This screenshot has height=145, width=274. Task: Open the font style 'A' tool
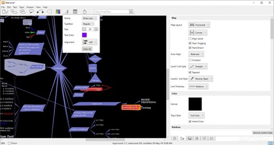(x=67, y=12)
